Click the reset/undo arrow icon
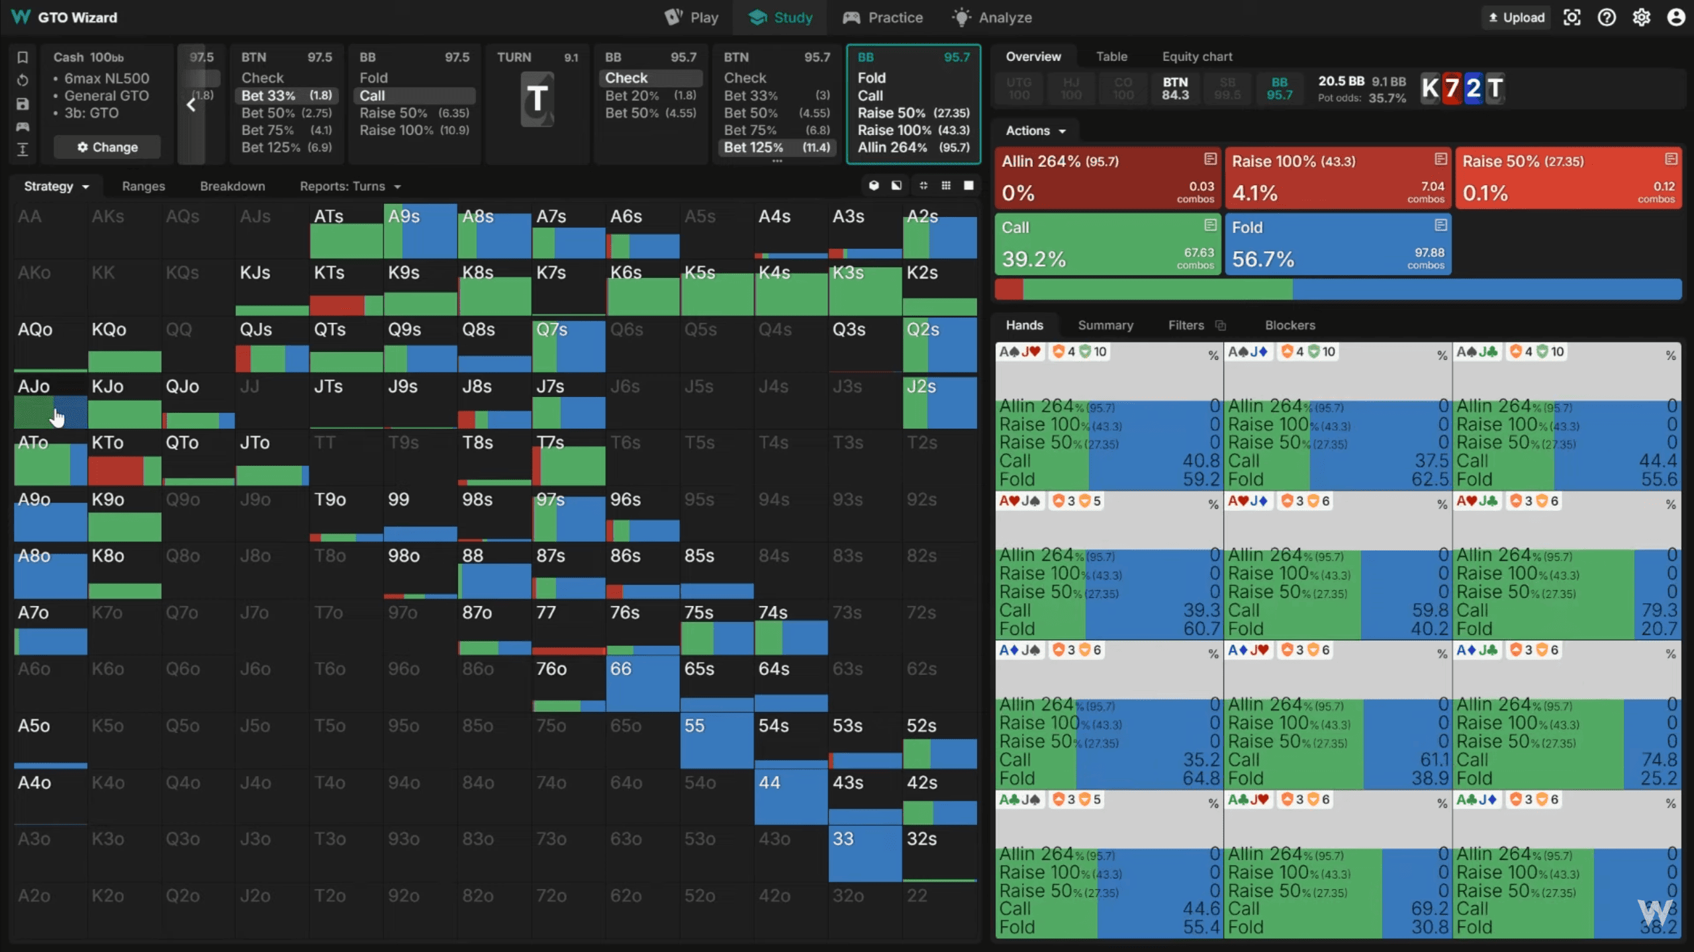 [x=23, y=81]
